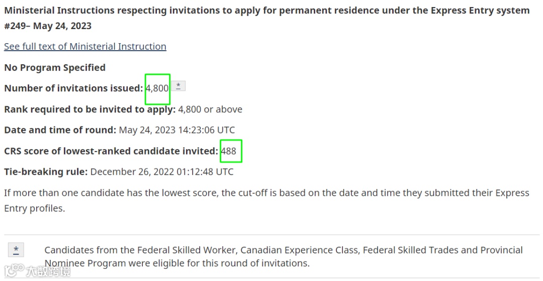This screenshot has height=281, width=543.
Task: Click the Chinese watermark text beside the logo
Action: 48,271
